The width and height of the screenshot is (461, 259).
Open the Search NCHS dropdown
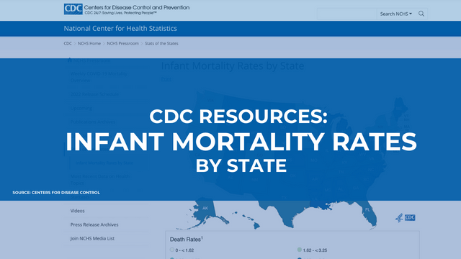(395, 14)
